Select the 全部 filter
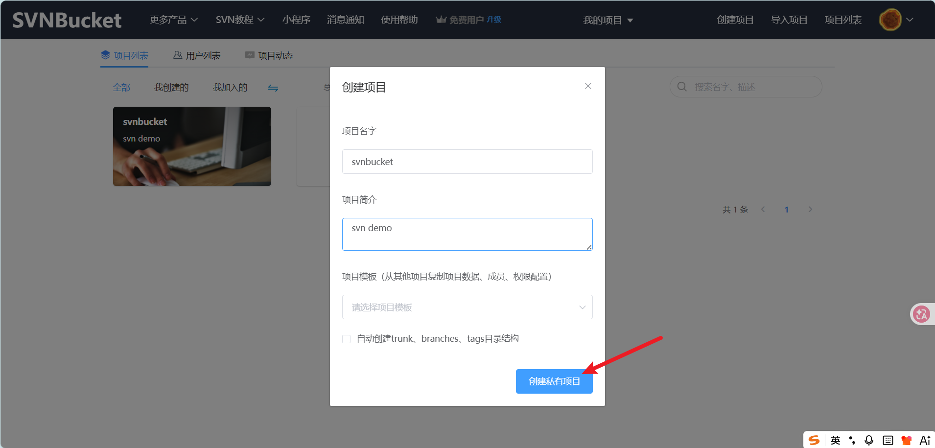935x448 pixels. pyautogui.click(x=121, y=87)
